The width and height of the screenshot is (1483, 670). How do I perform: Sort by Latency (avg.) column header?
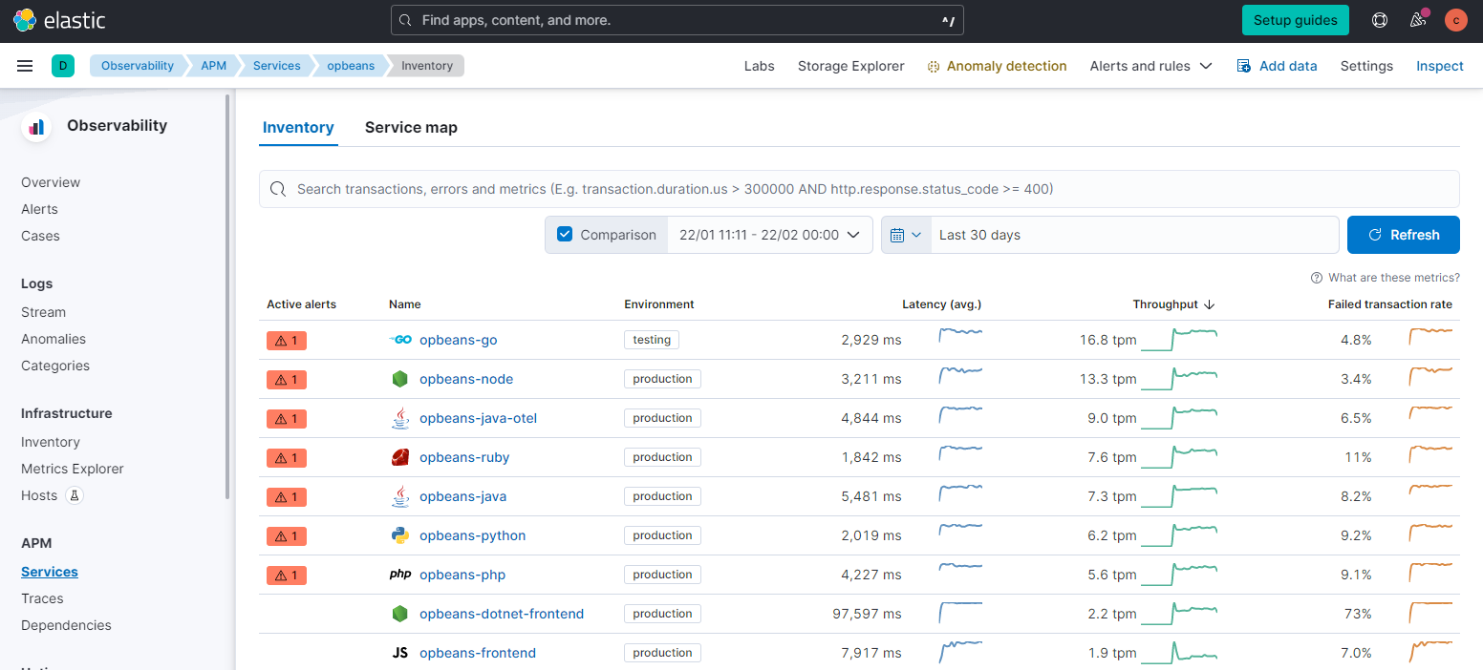pos(941,304)
